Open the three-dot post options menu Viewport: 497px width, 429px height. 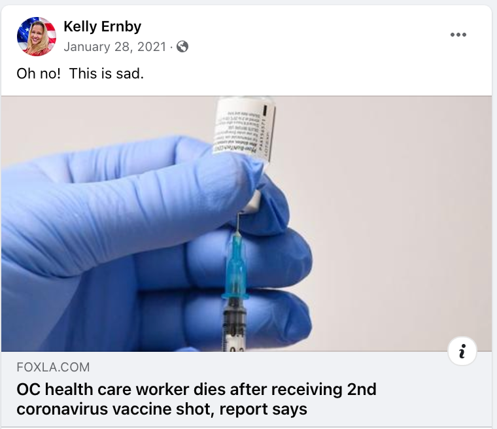tap(458, 35)
